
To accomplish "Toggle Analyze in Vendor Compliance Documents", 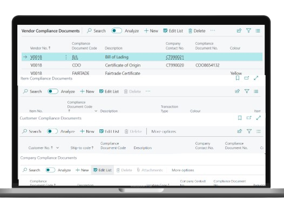I will tap(117, 31).
